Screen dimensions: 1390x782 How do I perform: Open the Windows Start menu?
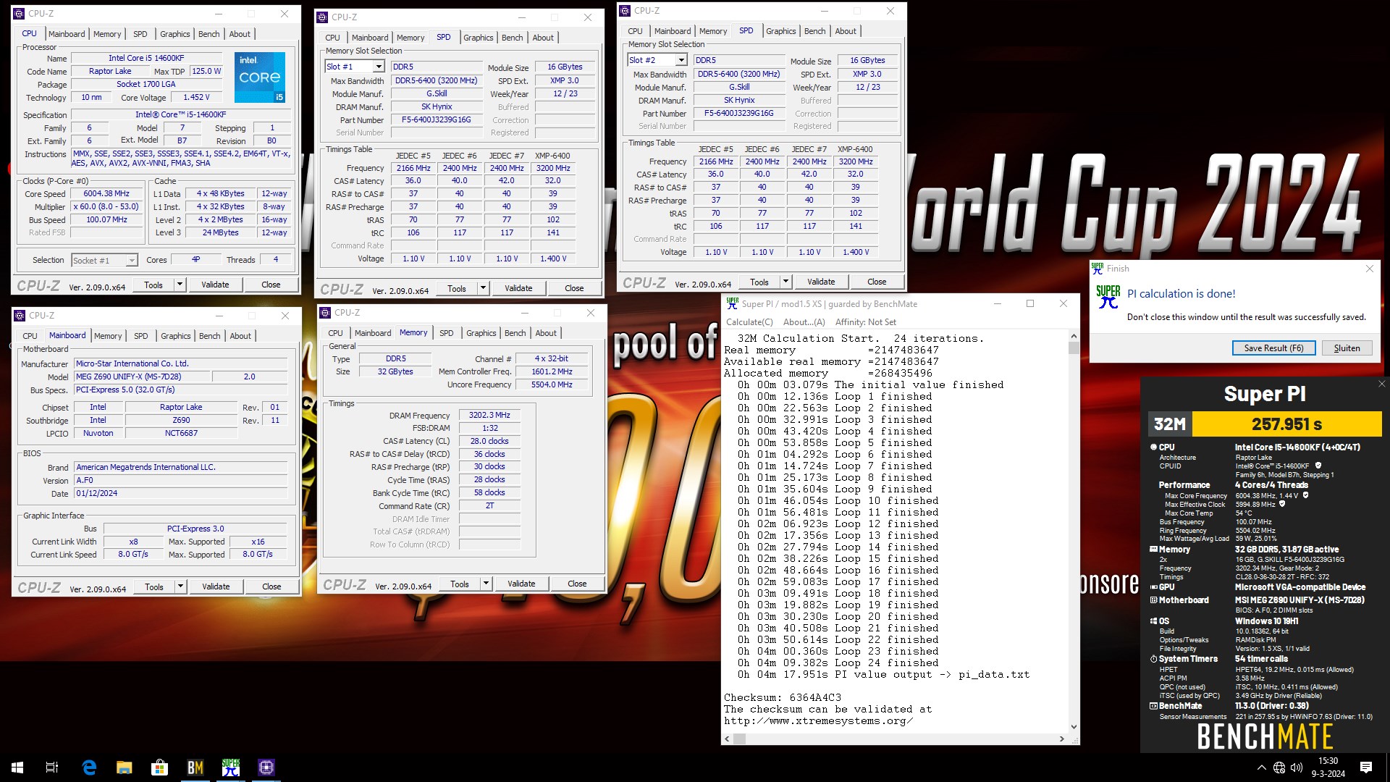coord(17,768)
